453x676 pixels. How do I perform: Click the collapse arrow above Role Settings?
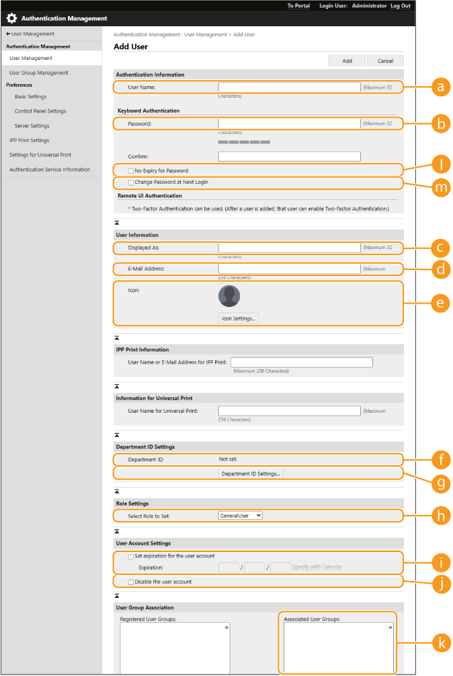click(117, 491)
